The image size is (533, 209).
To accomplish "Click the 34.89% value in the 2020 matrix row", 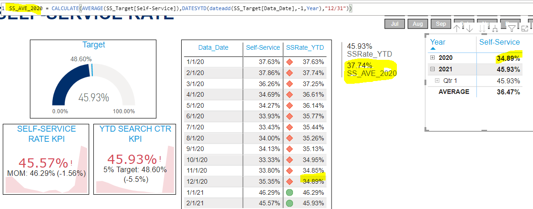I will point(508,58).
